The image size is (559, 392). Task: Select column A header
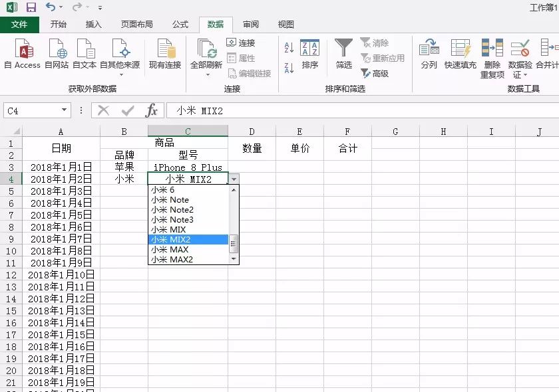point(61,132)
